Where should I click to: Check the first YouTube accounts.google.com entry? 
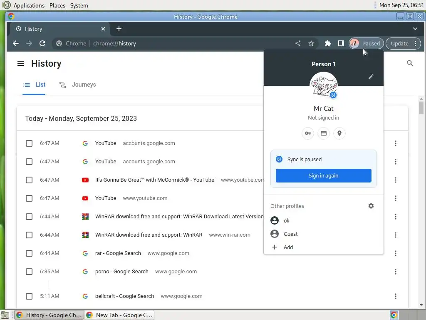coord(29,143)
